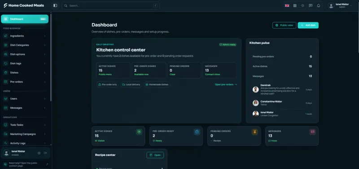Open Ionel Nistor user menu dropdown in header
Screen dimensions: 359x169
tap(340, 5)
